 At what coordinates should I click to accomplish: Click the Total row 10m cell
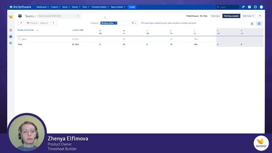pos(195,44)
